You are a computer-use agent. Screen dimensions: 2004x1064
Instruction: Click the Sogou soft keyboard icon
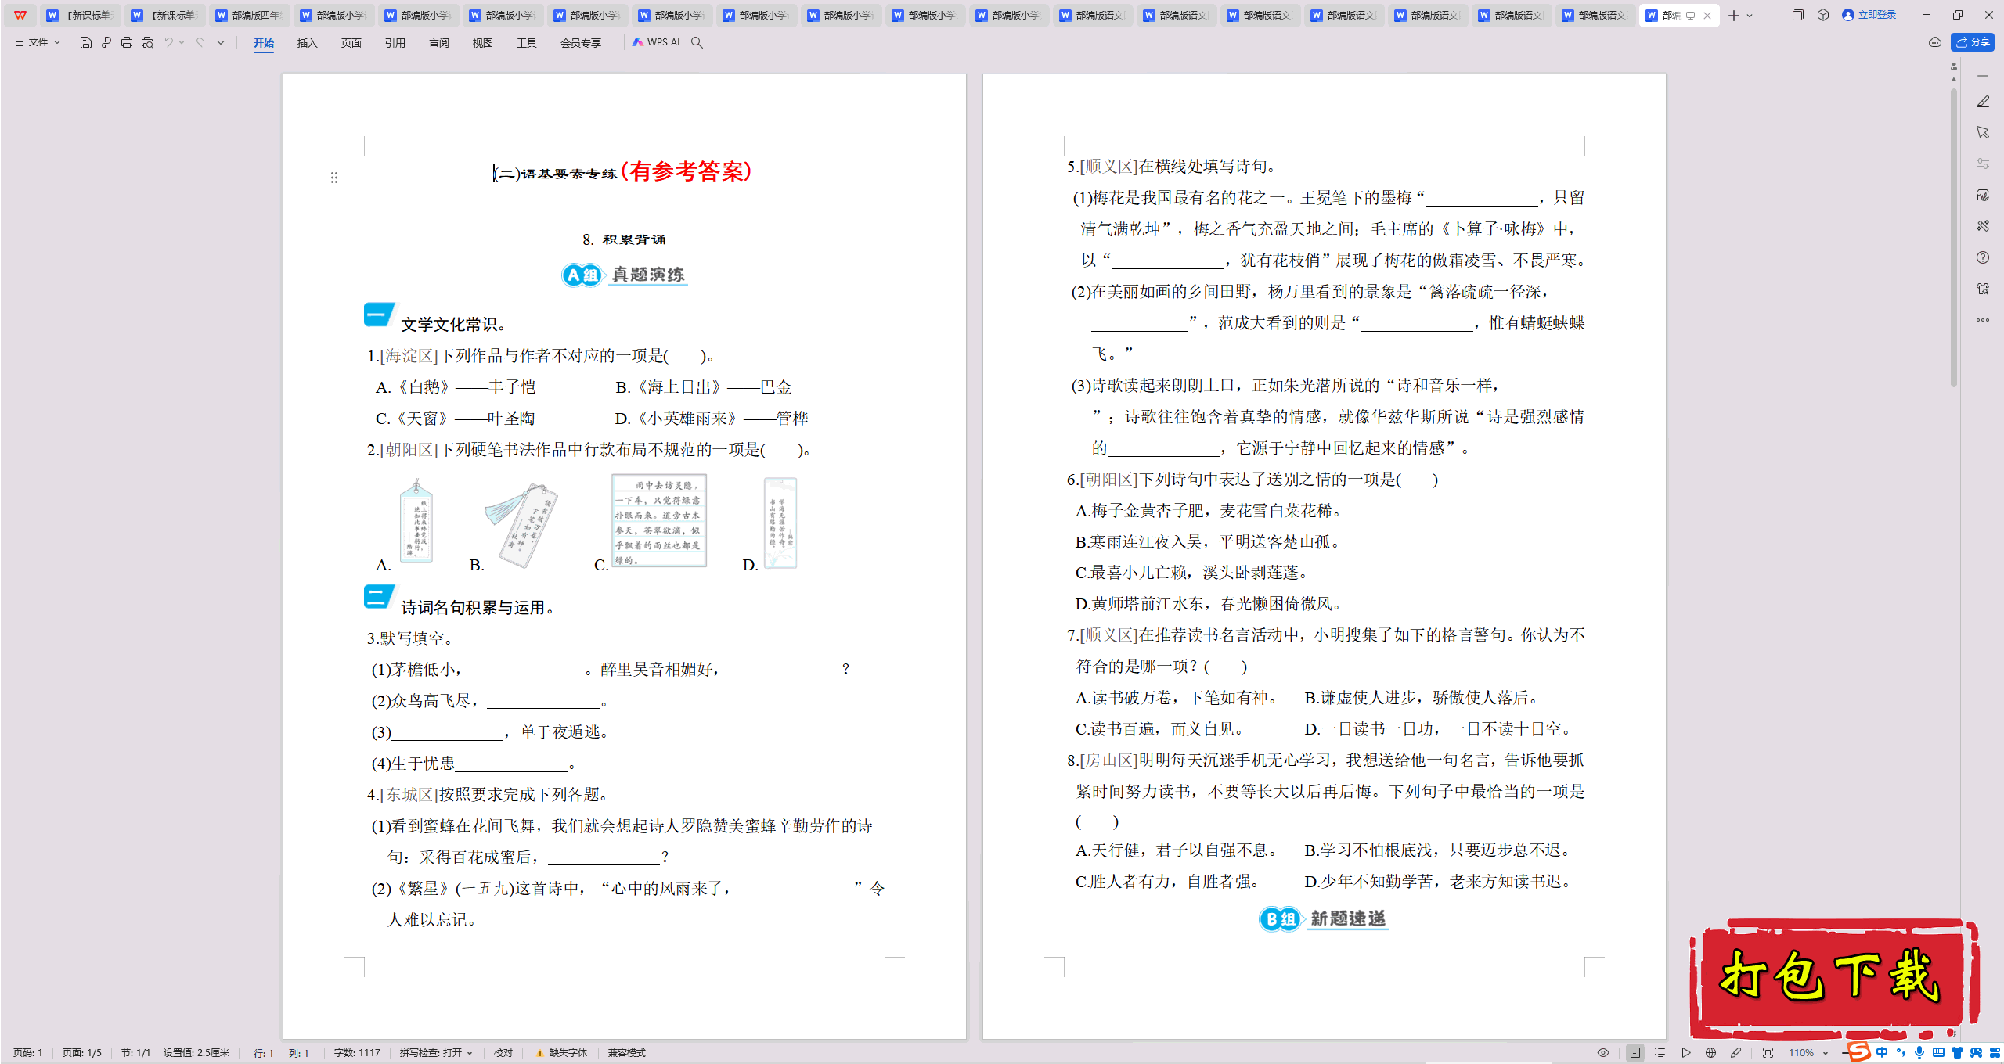click(x=1938, y=1053)
